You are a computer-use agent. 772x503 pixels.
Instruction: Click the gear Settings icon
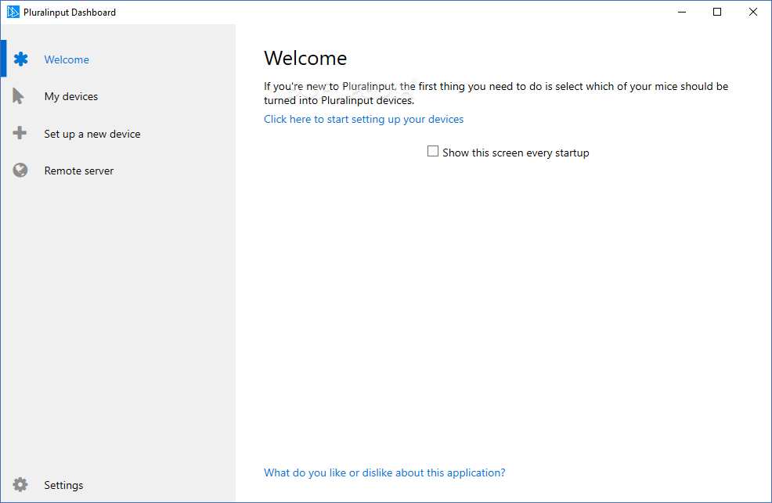(x=20, y=485)
